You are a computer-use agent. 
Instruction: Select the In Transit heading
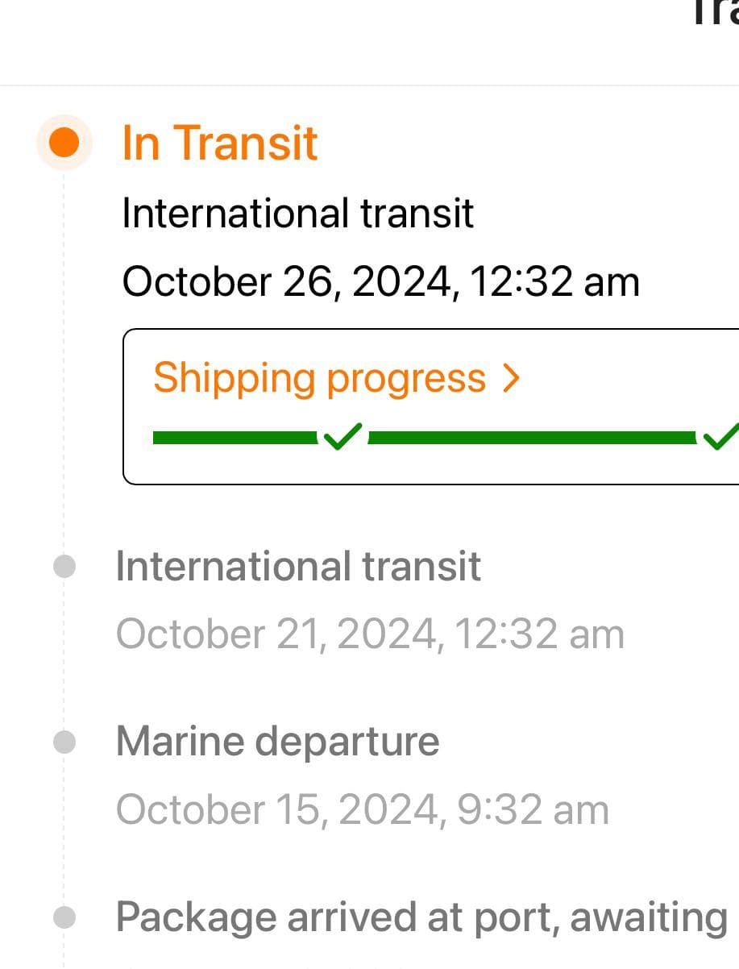[x=219, y=142]
